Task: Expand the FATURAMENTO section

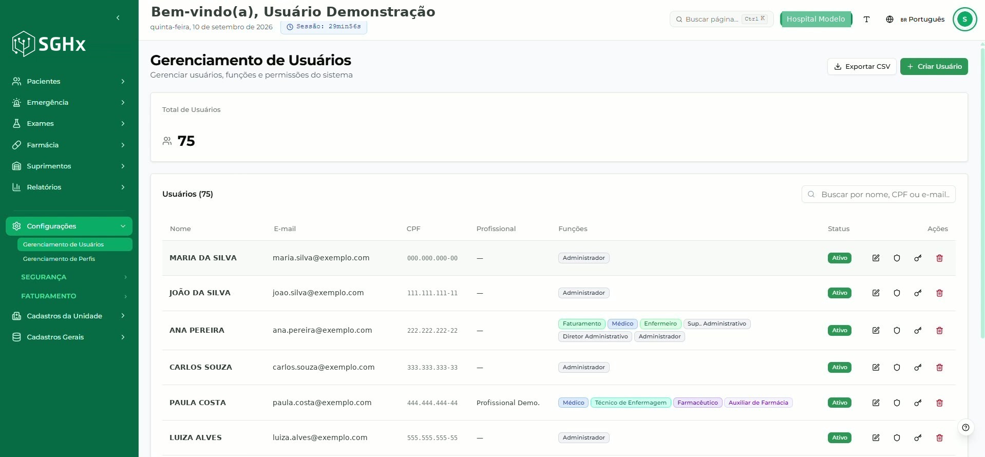Action: [x=74, y=296]
